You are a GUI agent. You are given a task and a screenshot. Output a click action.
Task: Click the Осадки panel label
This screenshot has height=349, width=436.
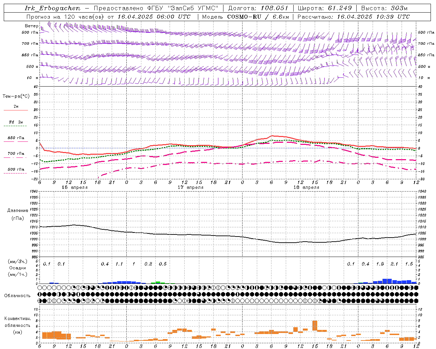click(18, 268)
